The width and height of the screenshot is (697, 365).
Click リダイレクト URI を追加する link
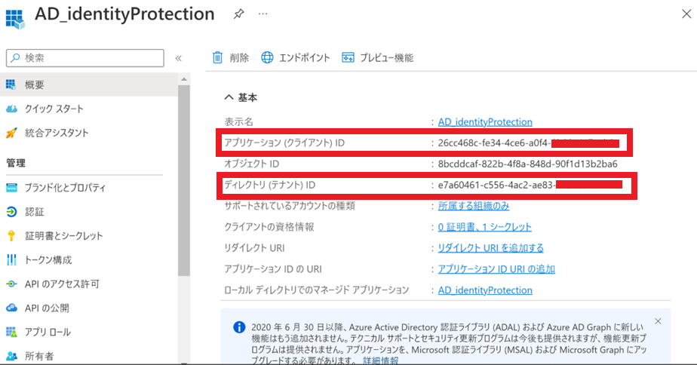tap(491, 247)
